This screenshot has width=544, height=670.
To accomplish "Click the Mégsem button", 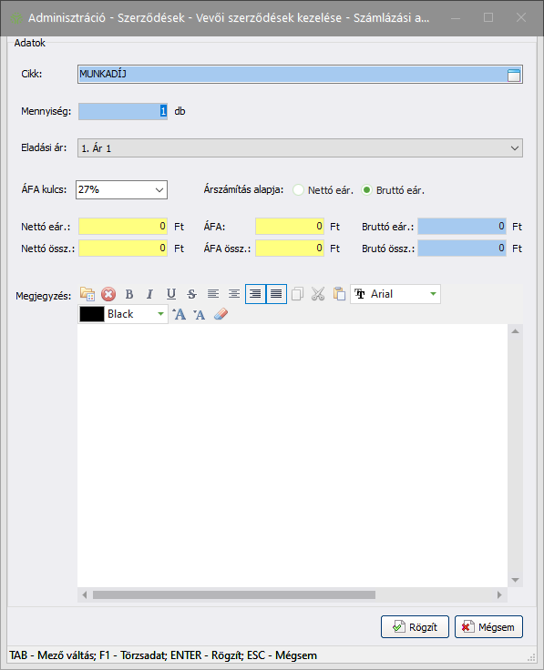I will click(x=488, y=627).
